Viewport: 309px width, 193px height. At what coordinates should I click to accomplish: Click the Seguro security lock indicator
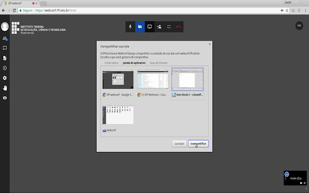point(26,11)
